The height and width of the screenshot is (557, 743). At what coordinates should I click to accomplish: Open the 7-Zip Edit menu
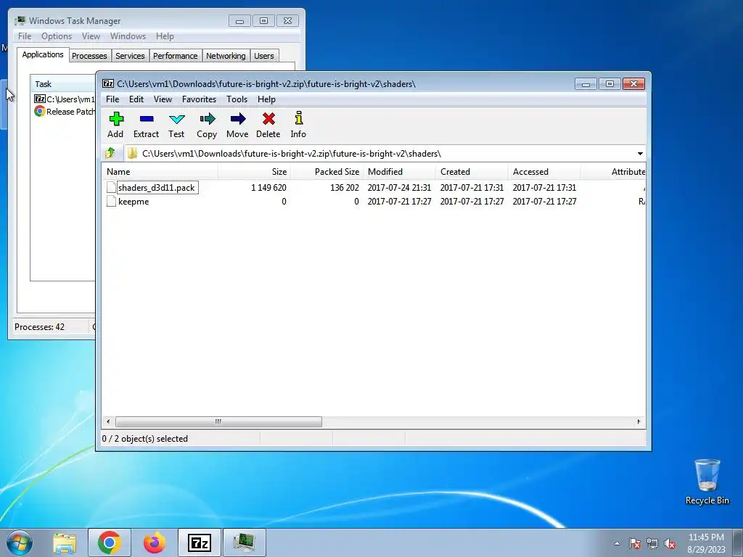pos(136,99)
